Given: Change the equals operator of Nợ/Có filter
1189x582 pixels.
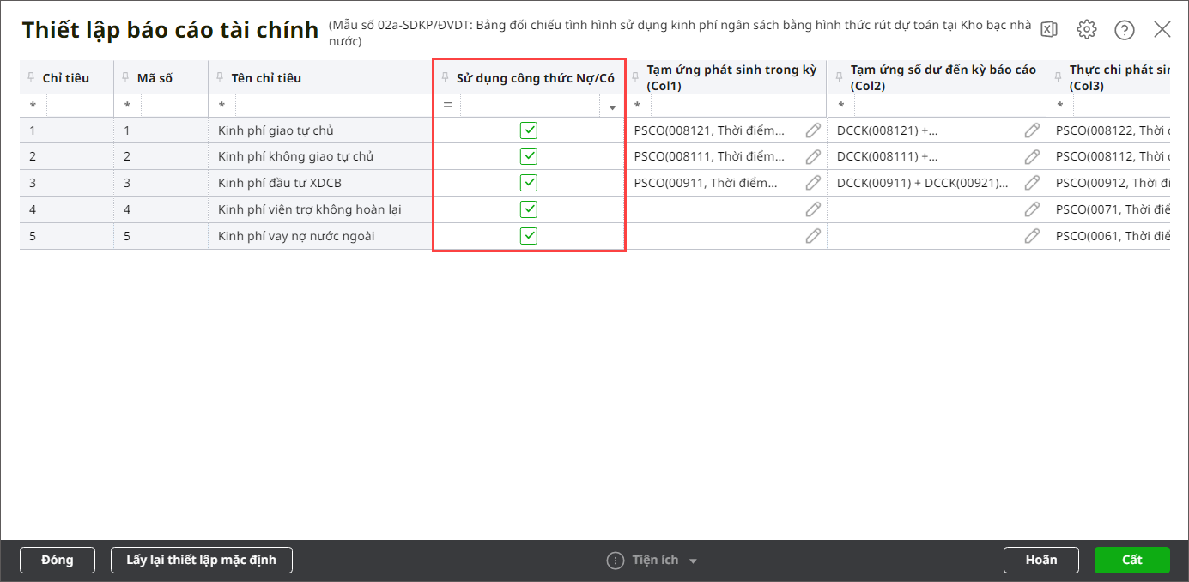Looking at the screenshot, I should click(x=447, y=106).
